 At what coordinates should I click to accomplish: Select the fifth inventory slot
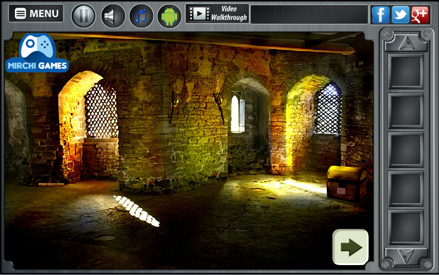pyautogui.click(x=405, y=227)
